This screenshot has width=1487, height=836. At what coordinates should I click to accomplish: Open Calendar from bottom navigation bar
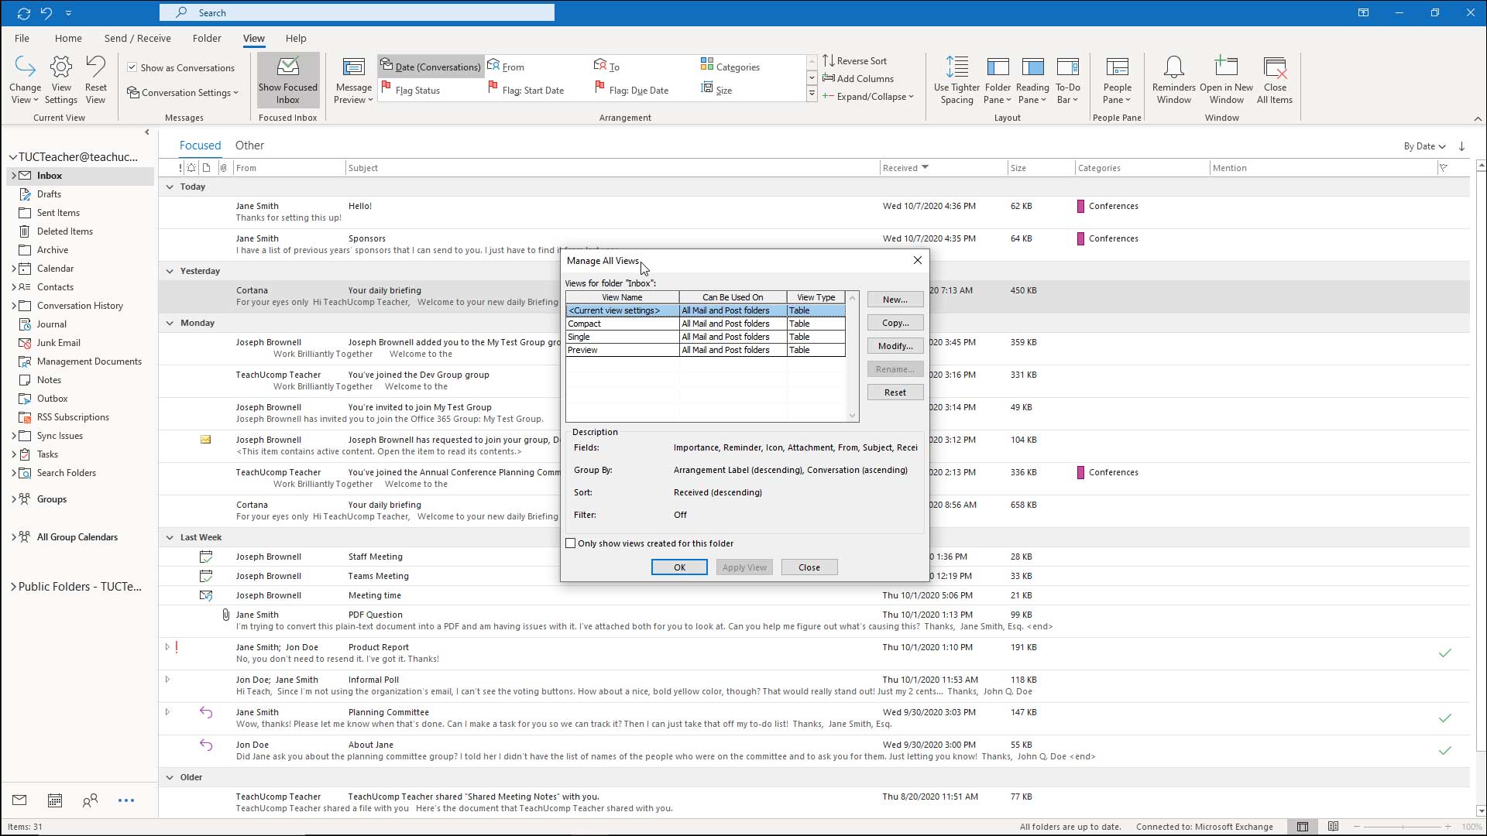pos(55,800)
